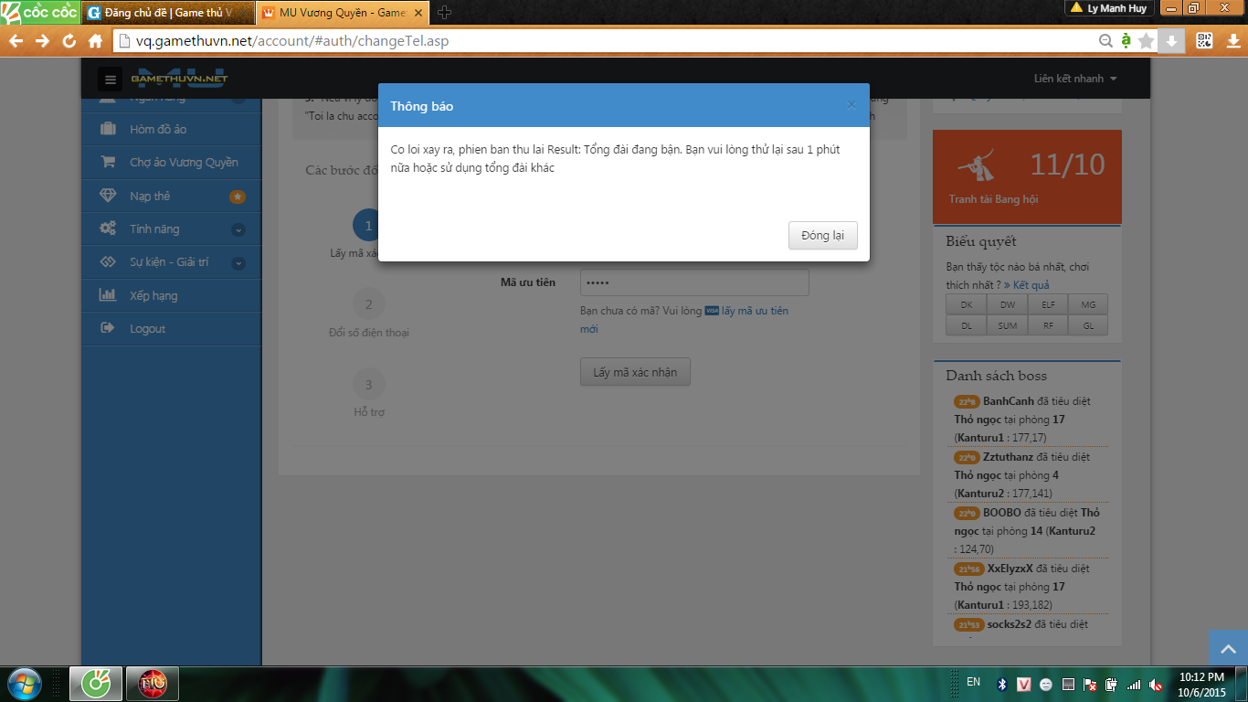Expand the Liên kết nhanh dropdown
Screen dimensions: 1248x702
1075,79
